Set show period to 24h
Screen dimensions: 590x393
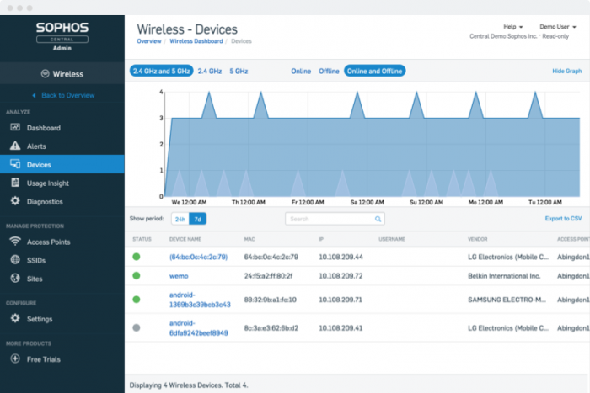coord(180,219)
